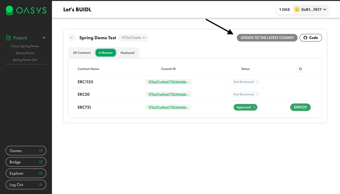Click the GitHub icon in the Code button
340x194 pixels.
(305, 38)
